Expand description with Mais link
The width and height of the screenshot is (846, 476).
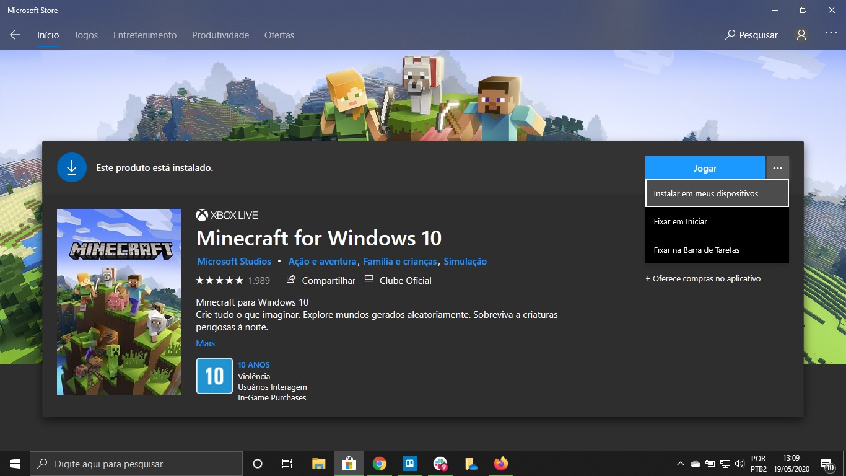(206, 343)
